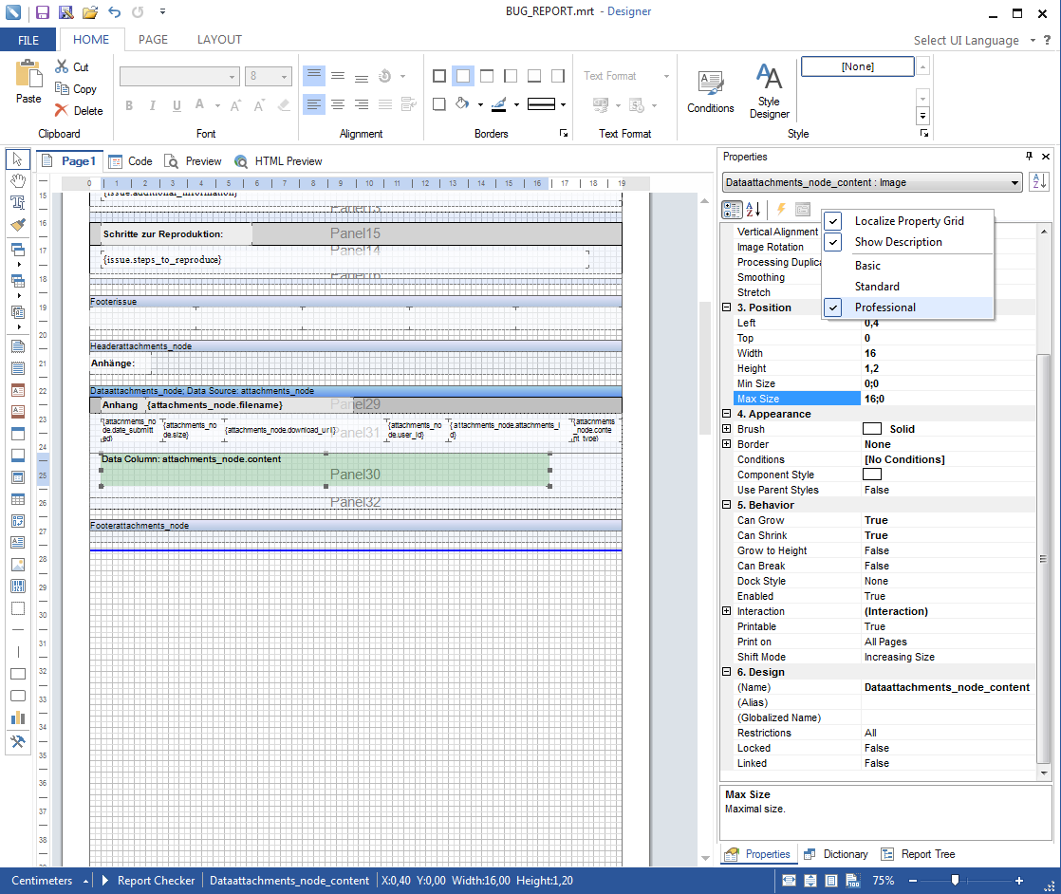Collapse the 4. Appearance category
This screenshot has height=894, width=1061.
click(x=727, y=414)
